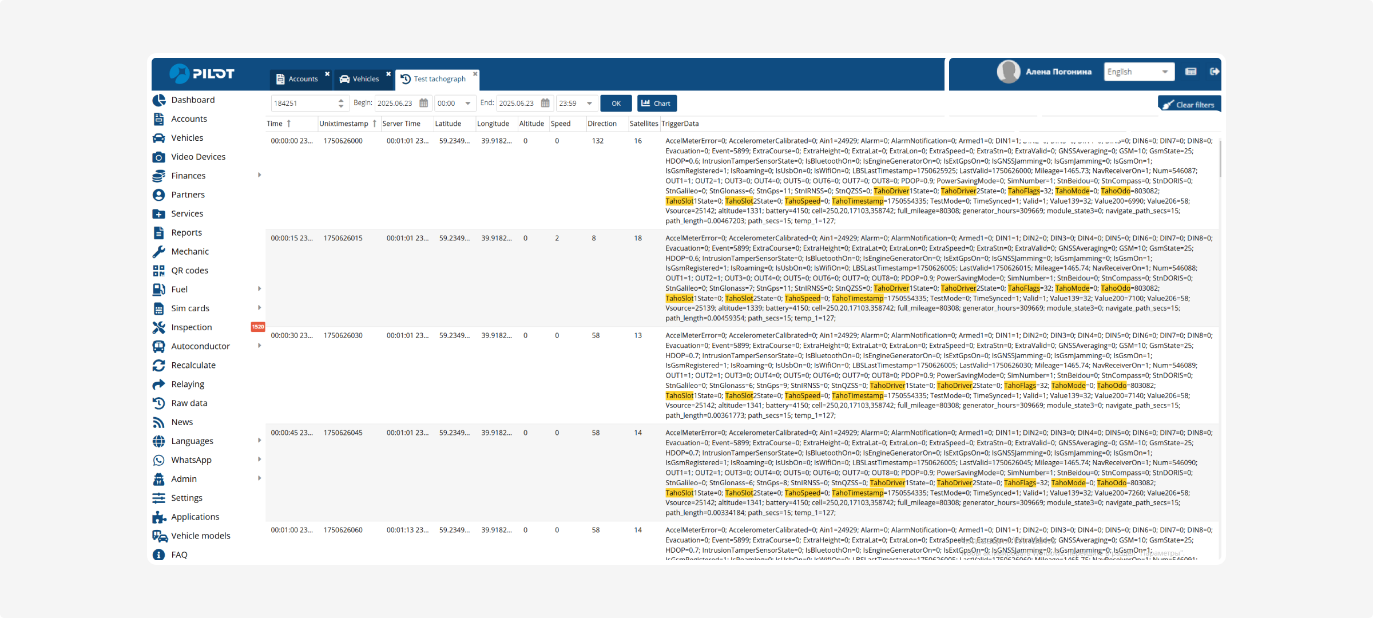
Task: Click the Video Devices camera icon
Action: [159, 157]
